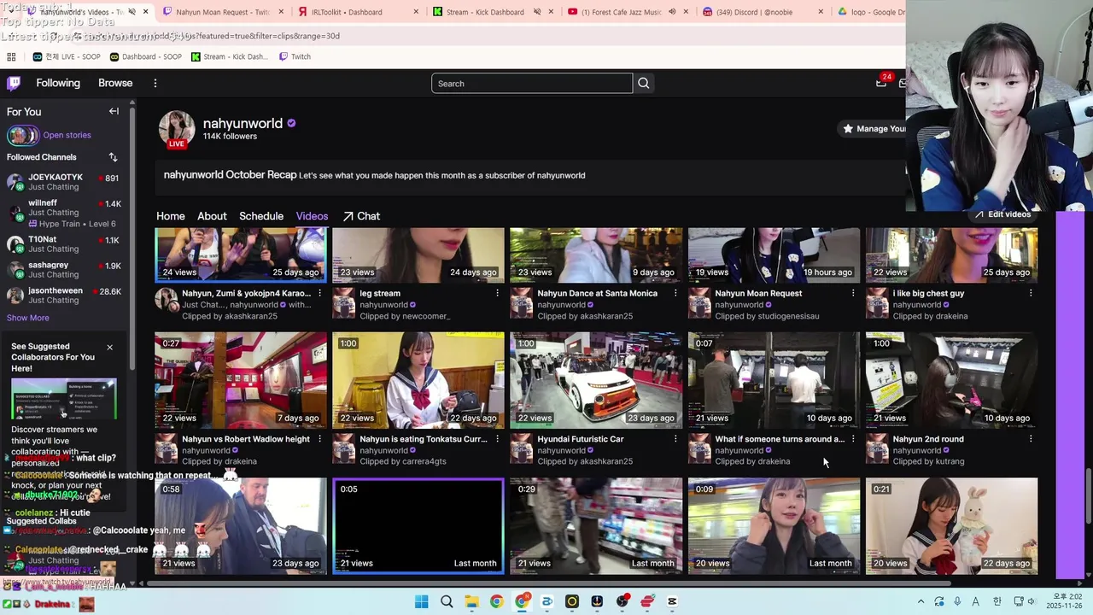Open Dashboard - SOOP bookmark
1093x615 pixels.
point(144,56)
